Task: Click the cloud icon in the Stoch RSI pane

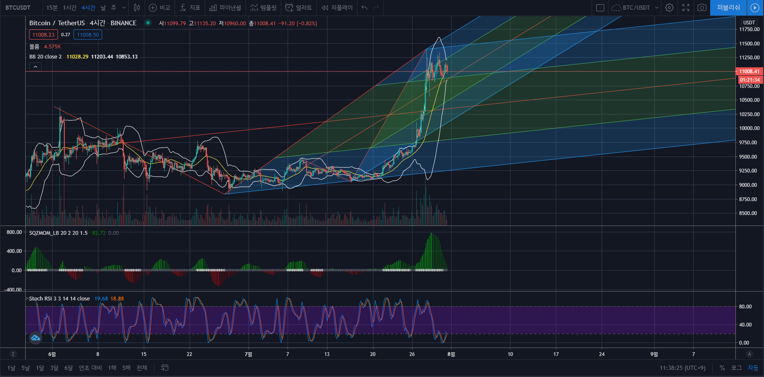Action: (x=35, y=337)
